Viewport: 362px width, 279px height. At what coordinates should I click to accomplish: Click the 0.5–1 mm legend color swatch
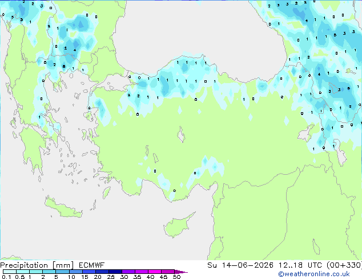click(x=23, y=272)
